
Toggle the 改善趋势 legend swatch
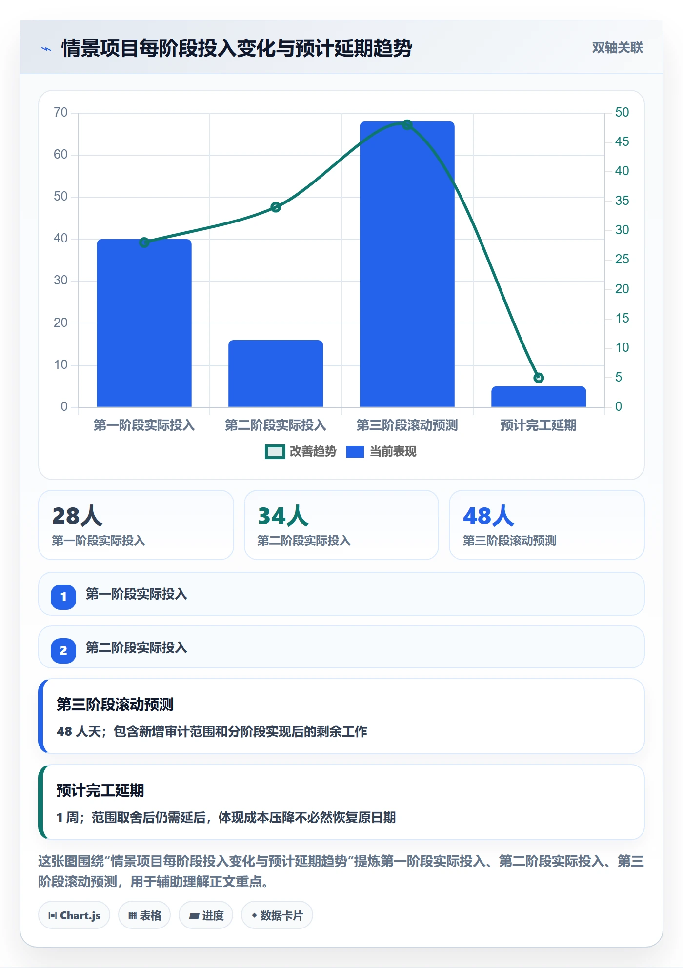pyautogui.click(x=275, y=452)
